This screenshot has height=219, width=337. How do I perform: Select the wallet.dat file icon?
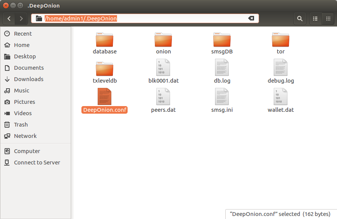(x=281, y=97)
